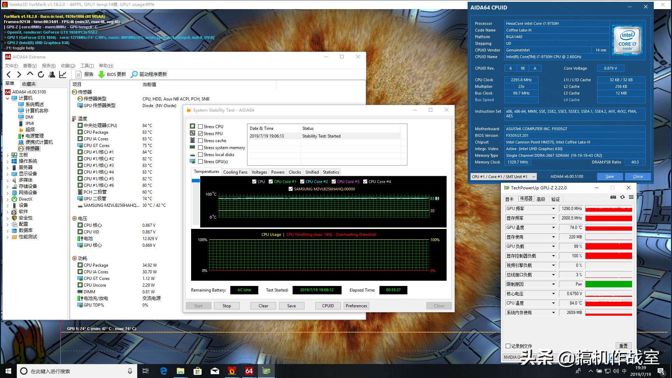Click Stop in System Stability Test

227,306
